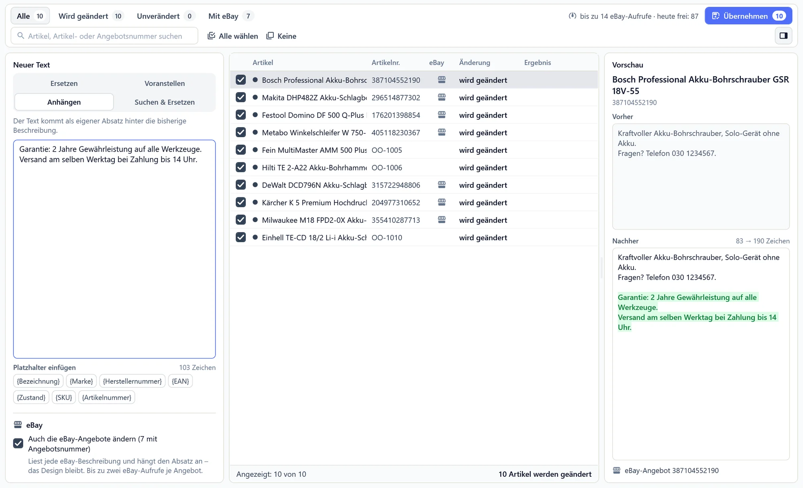Sort by the Artikelnr. column header

pos(385,63)
